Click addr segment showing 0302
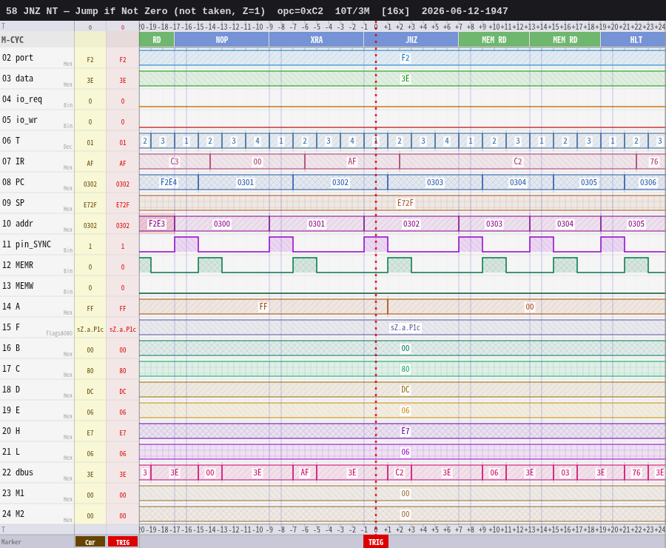The height and width of the screenshot is (548, 666). [411, 224]
